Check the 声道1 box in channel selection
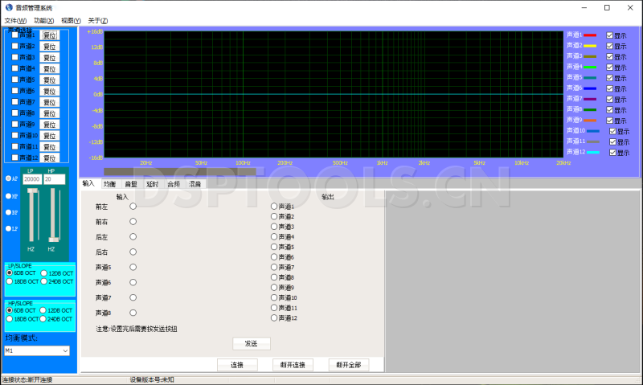The width and height of the screenshot is (643, 385). (14, 35)
